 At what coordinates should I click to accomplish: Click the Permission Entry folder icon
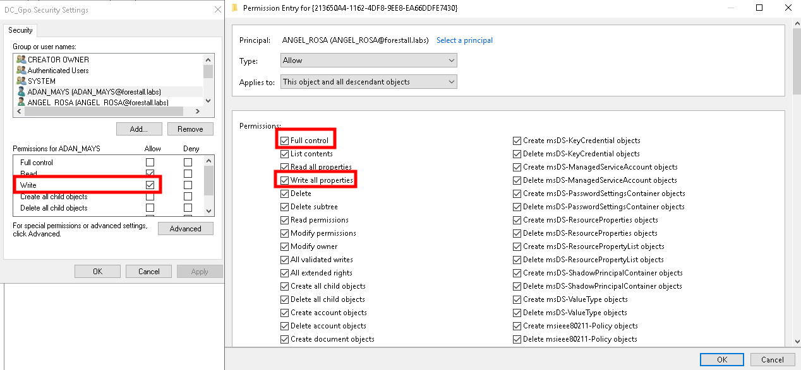pyautogui.click(x=235, y=8)
